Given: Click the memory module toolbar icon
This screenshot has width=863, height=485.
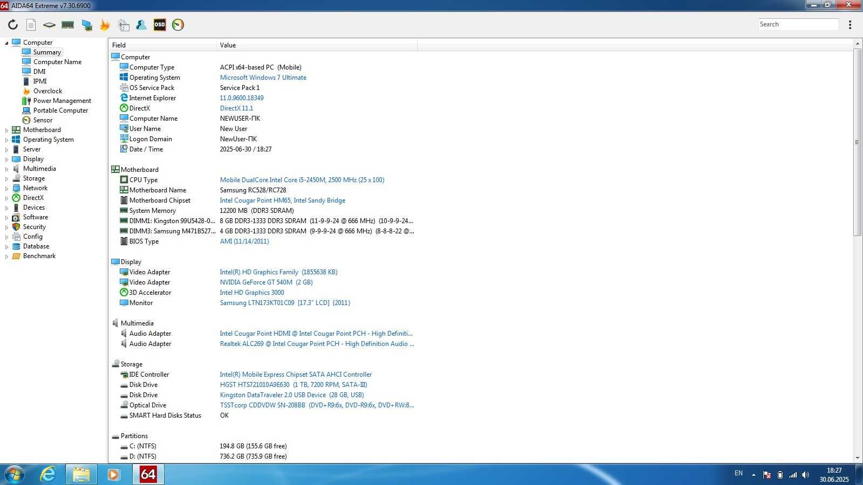Looking at the screenshot, I should click(x=67, y=25).
